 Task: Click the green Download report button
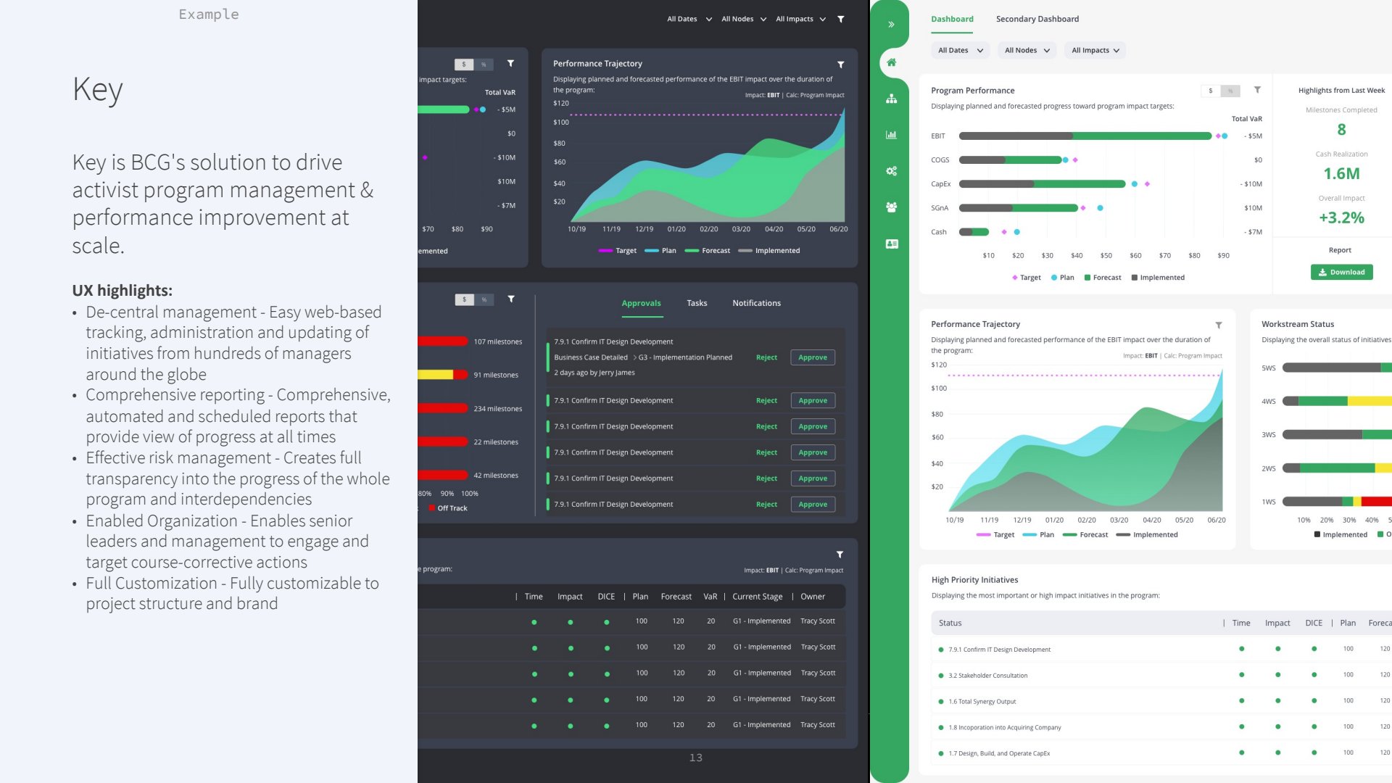tap(1341, 273)
